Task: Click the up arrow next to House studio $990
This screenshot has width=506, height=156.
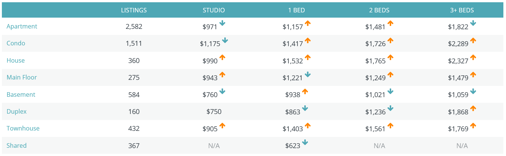Action: [222, 57]
